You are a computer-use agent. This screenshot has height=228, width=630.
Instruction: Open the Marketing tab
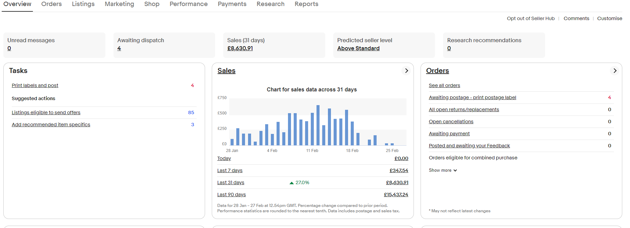pyautogui.click(x=119, y=4)
